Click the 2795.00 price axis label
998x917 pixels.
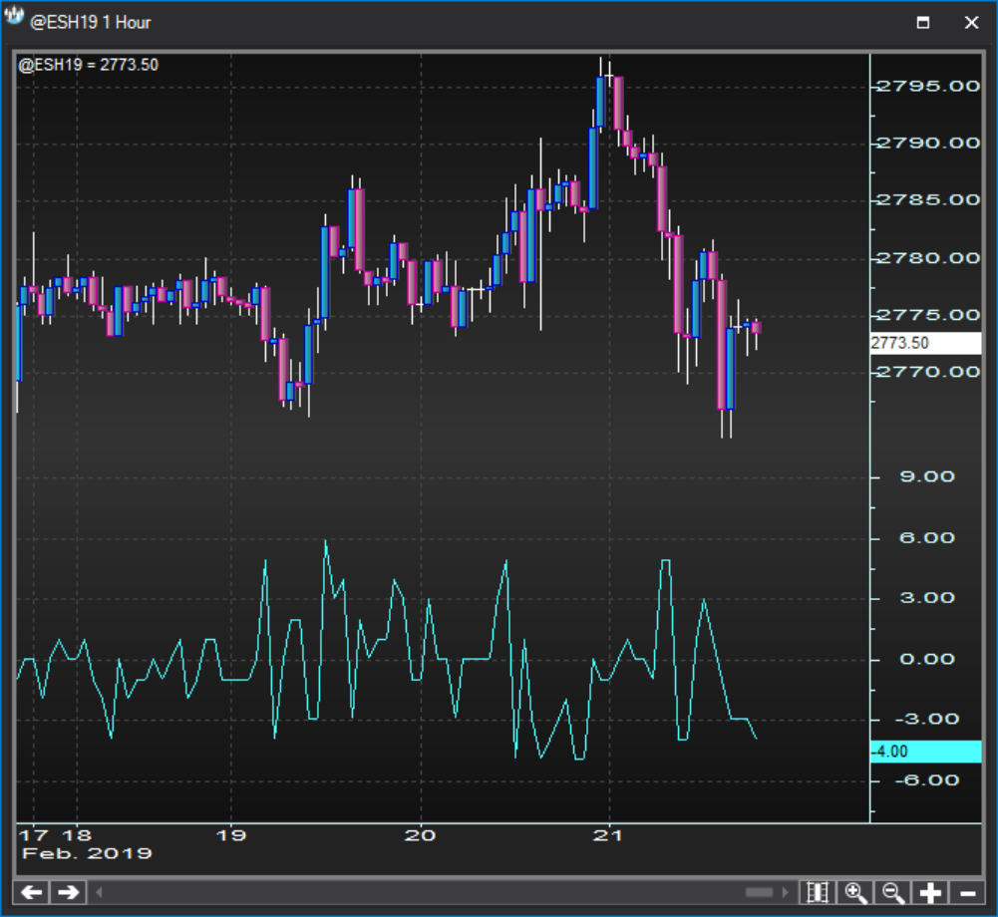coord(928,86)
